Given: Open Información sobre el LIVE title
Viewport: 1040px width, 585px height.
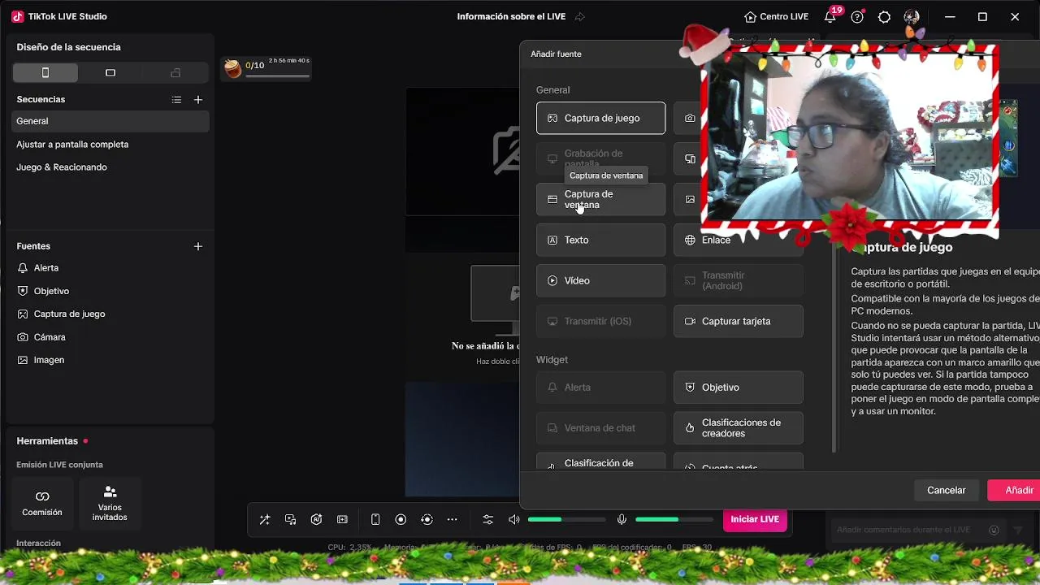Looking at the screenshot, I should [x=511, y=17].
